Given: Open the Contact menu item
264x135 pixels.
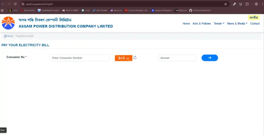Looking at the screenshot, I should pyautogui.click(x=255, y=23).
